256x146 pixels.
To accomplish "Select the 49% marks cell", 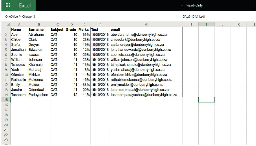I will (x=84, y=45).
